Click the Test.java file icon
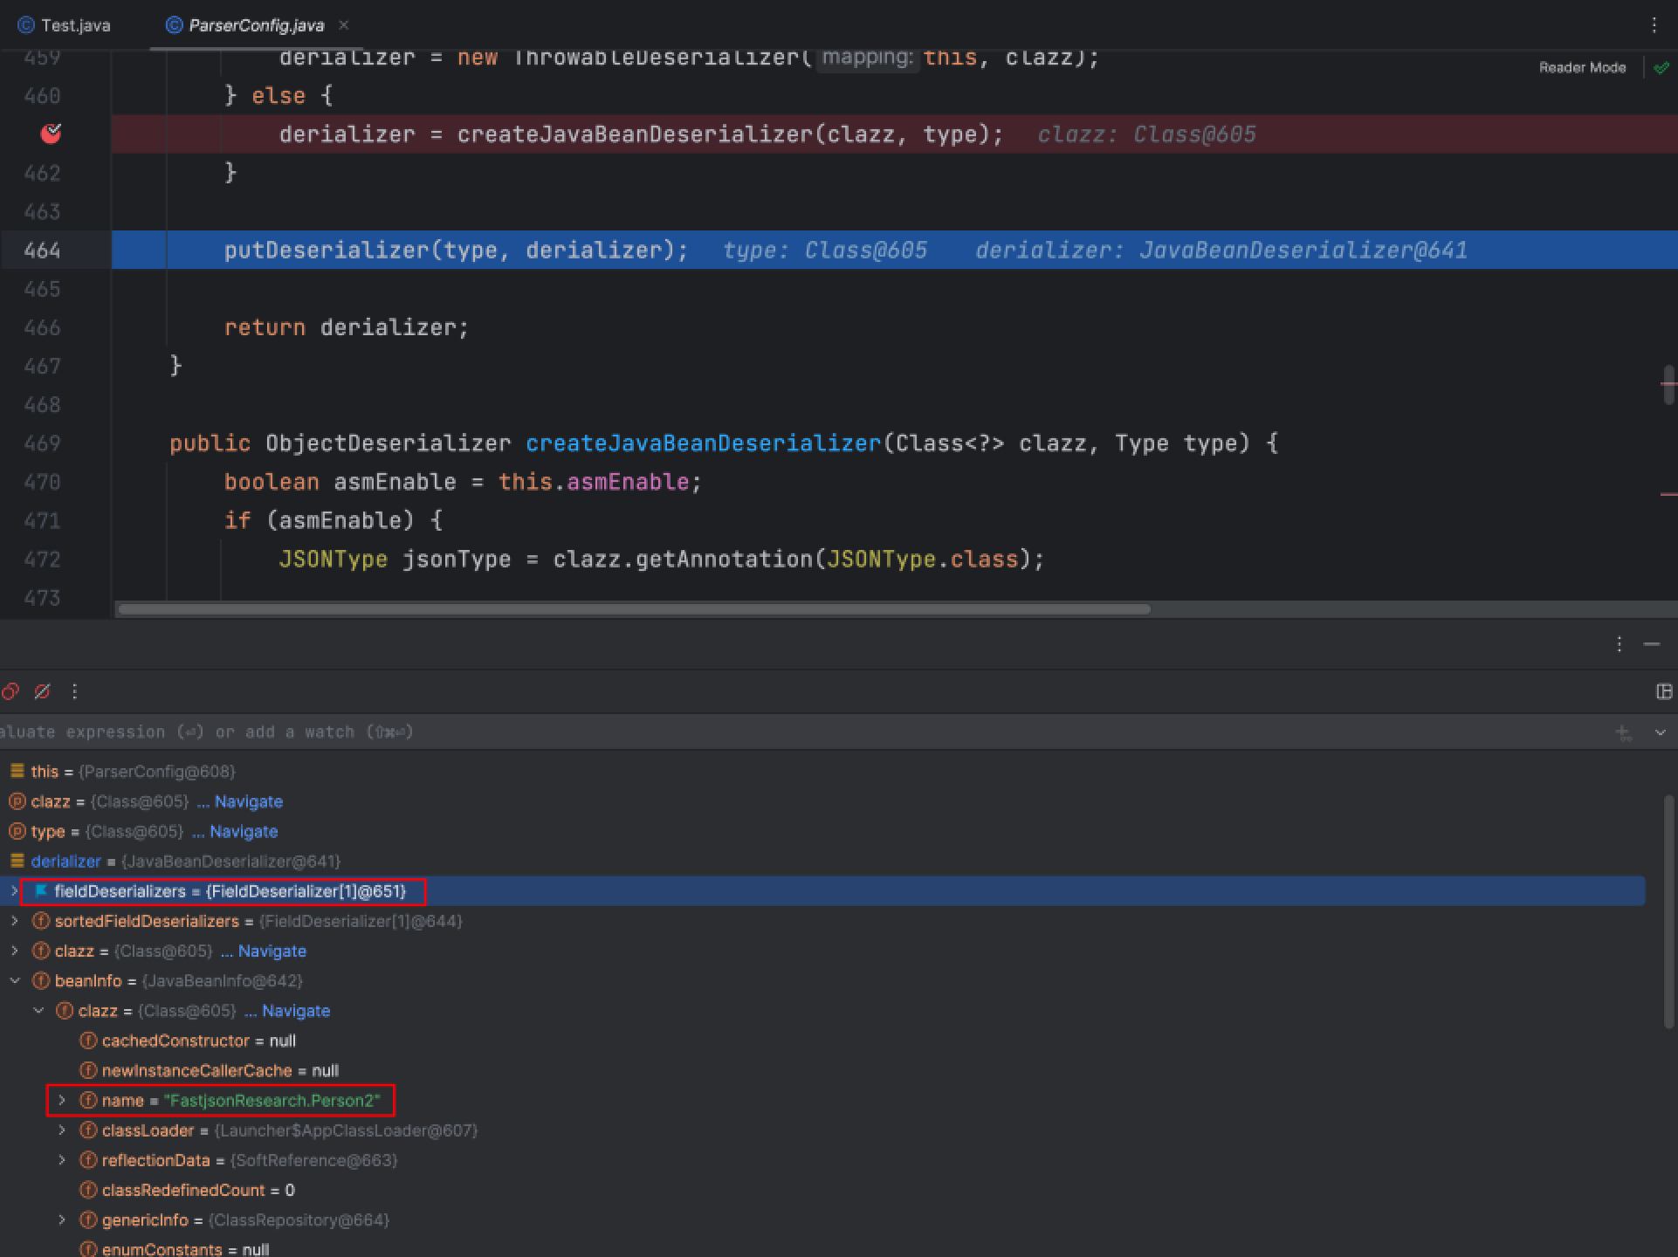The height and width of the screenshot is (1257, 1678). click(x=26, y=25)
